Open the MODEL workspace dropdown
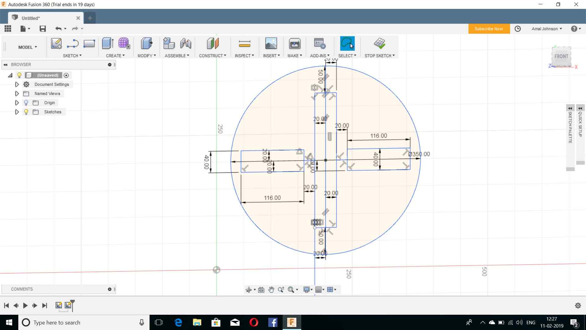 [x=27, y=47]
